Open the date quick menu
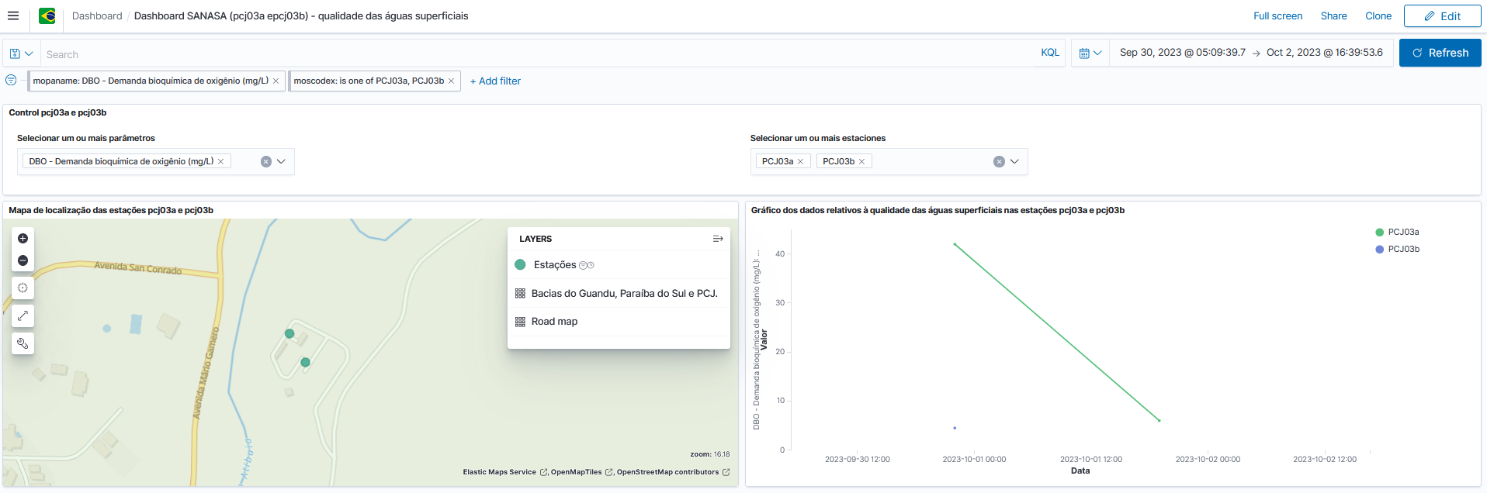This screenshot has width=1487, height=493. (x=1090, y=53)
